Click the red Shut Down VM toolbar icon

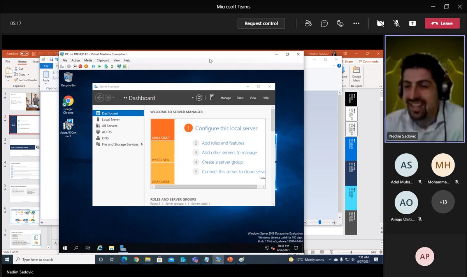pos(80,67)
